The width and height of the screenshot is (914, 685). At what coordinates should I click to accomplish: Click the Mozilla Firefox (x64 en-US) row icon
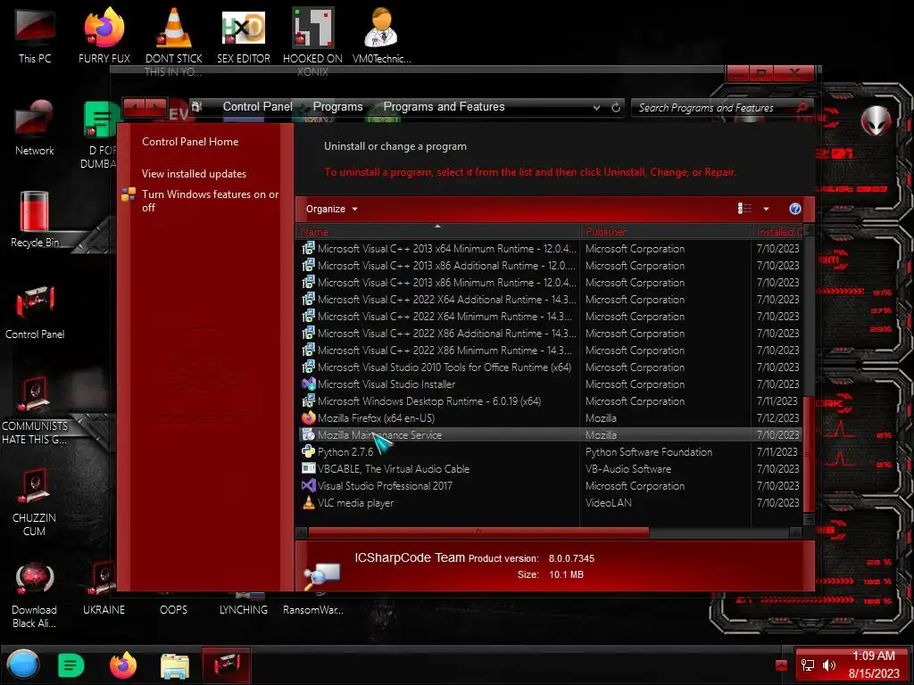click(x=308, y=417)
